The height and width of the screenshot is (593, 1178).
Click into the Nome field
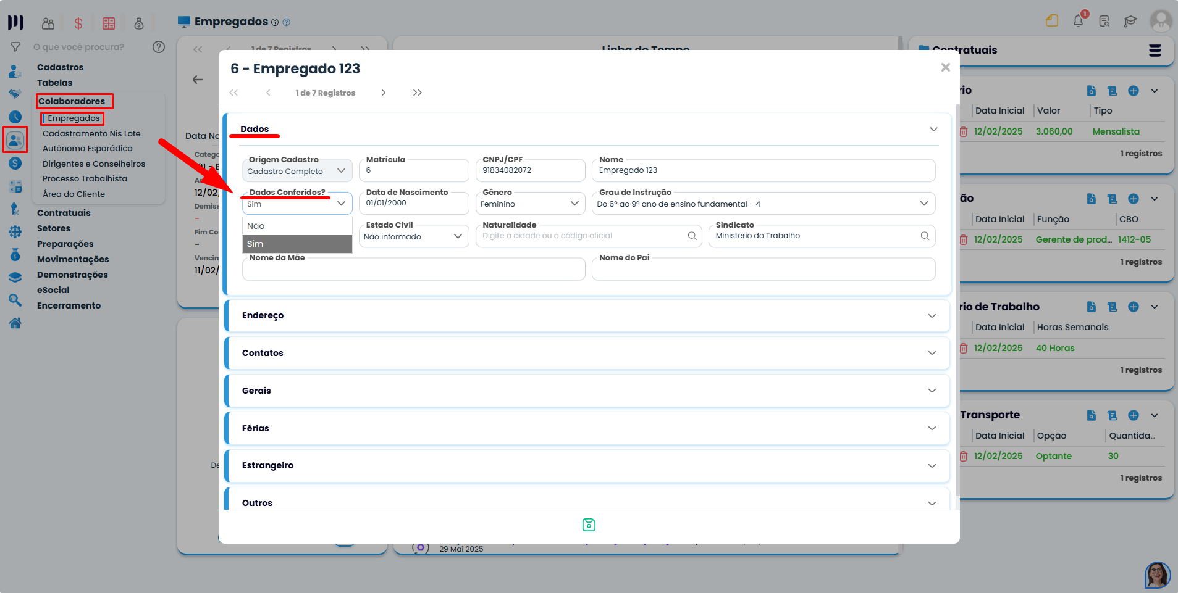764,170
